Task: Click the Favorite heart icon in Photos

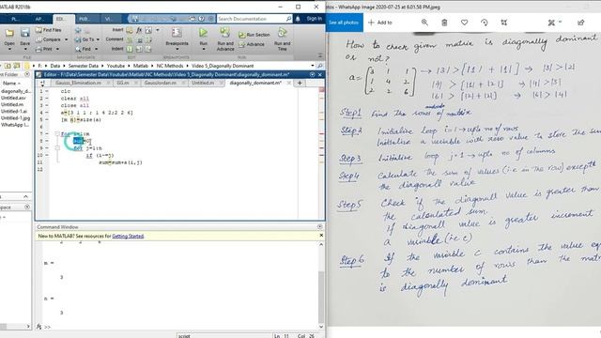Action: point(464,23)
